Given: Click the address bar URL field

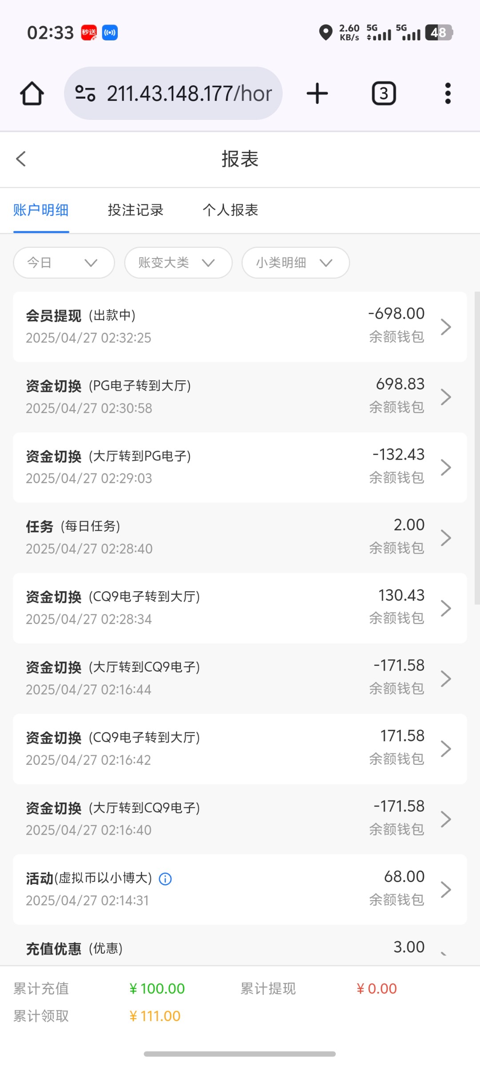Looking at the screenshot, I should [189, 94].
